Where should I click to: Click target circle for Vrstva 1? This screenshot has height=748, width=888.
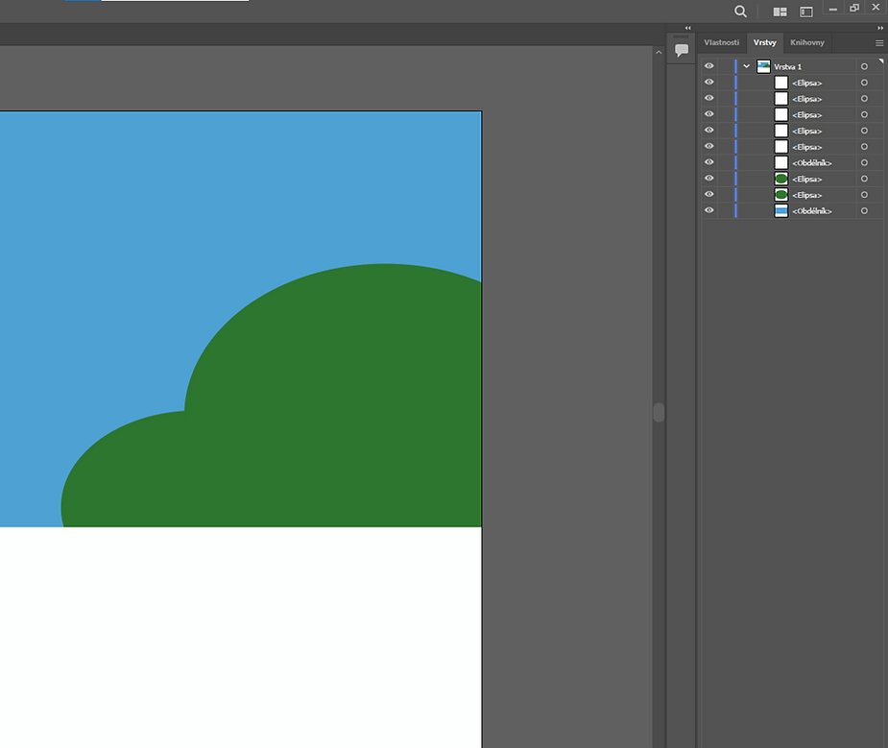864,66
